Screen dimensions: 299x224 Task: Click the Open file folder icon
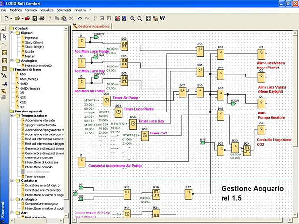(17, 18)
